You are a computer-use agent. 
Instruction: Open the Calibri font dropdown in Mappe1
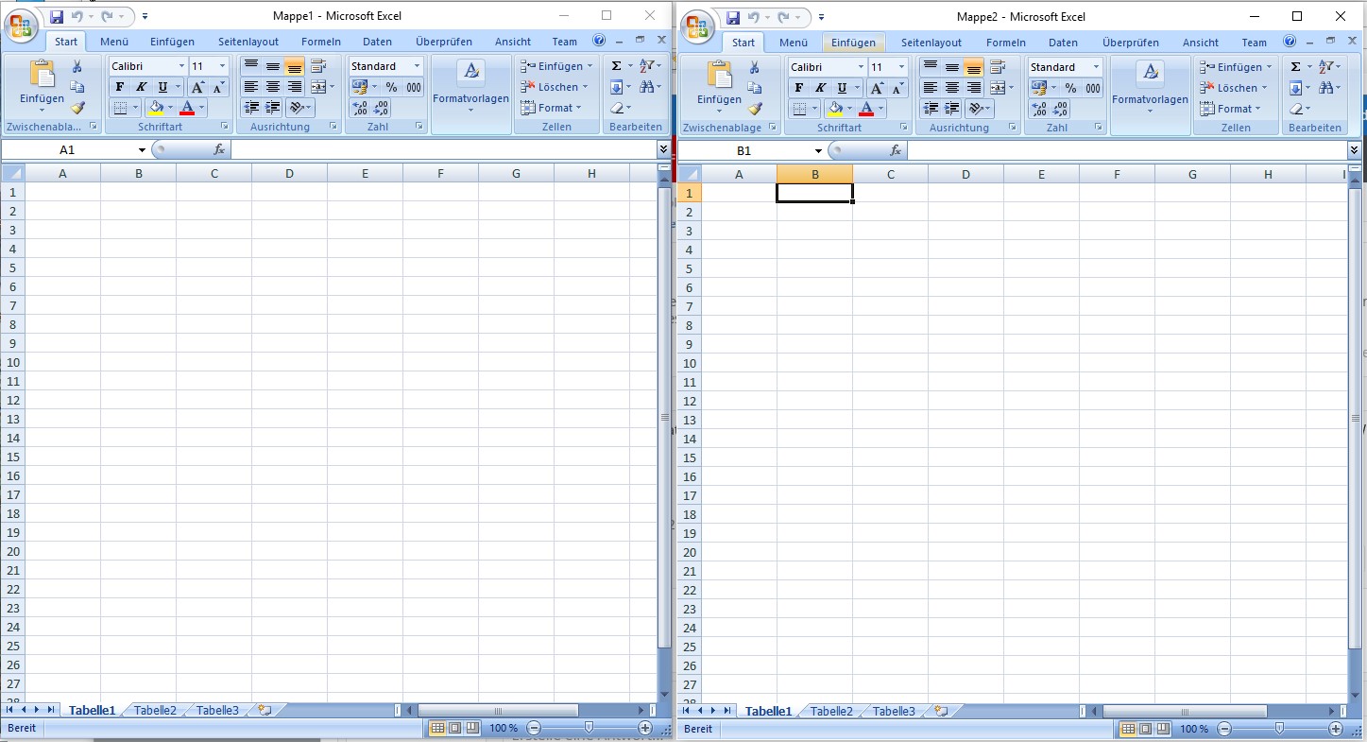[181, 66]
